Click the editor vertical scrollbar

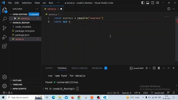pos(177,39)
